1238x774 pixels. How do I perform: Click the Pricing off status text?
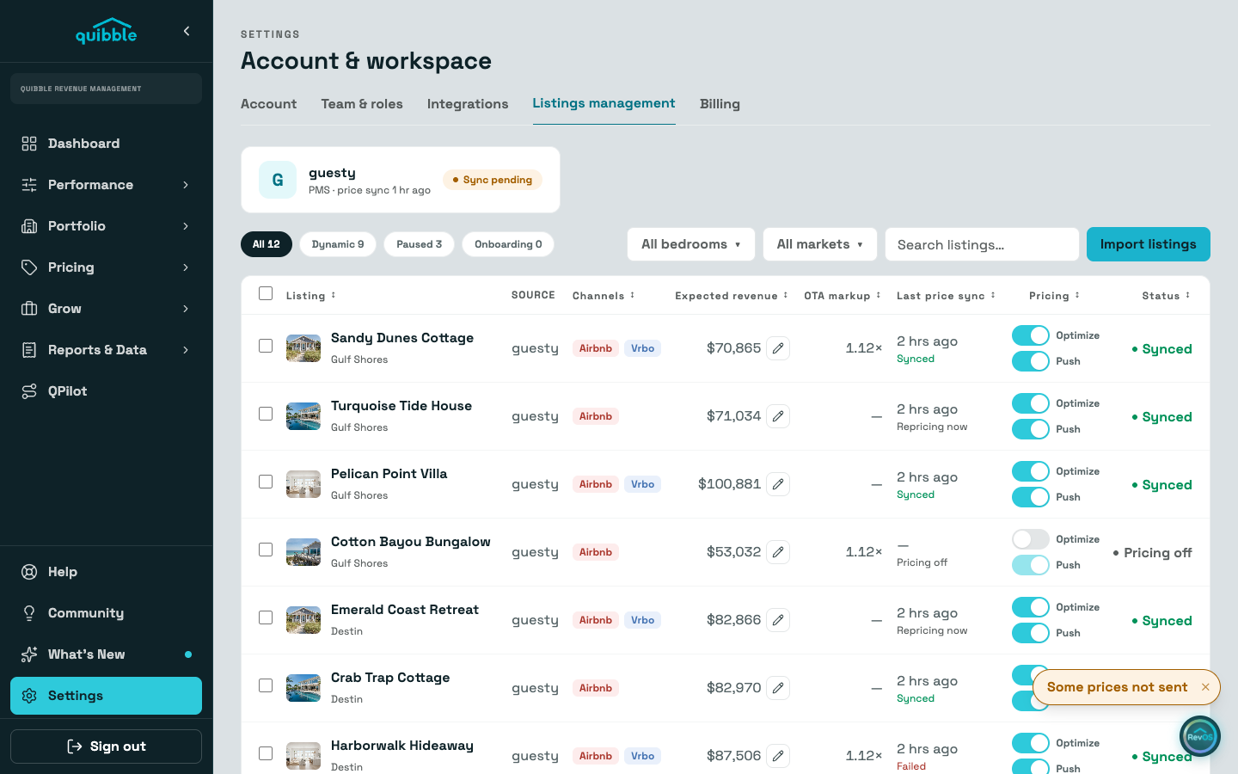[x=1152, y=553]
